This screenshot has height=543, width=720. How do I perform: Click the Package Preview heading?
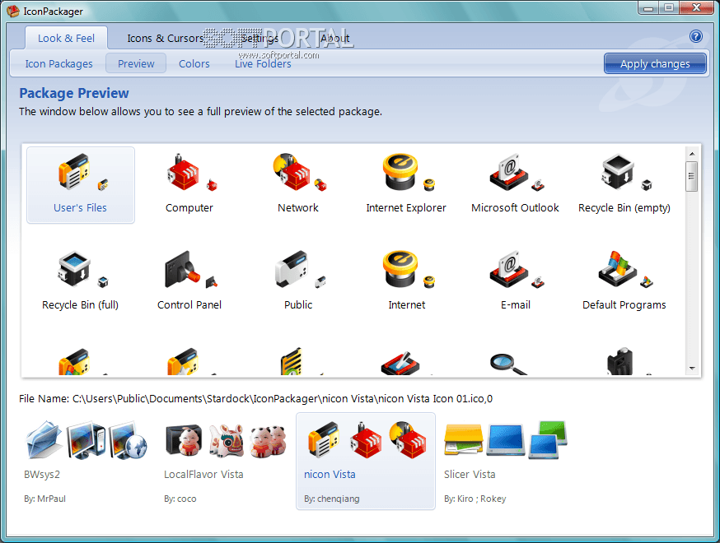pos(74,93)
